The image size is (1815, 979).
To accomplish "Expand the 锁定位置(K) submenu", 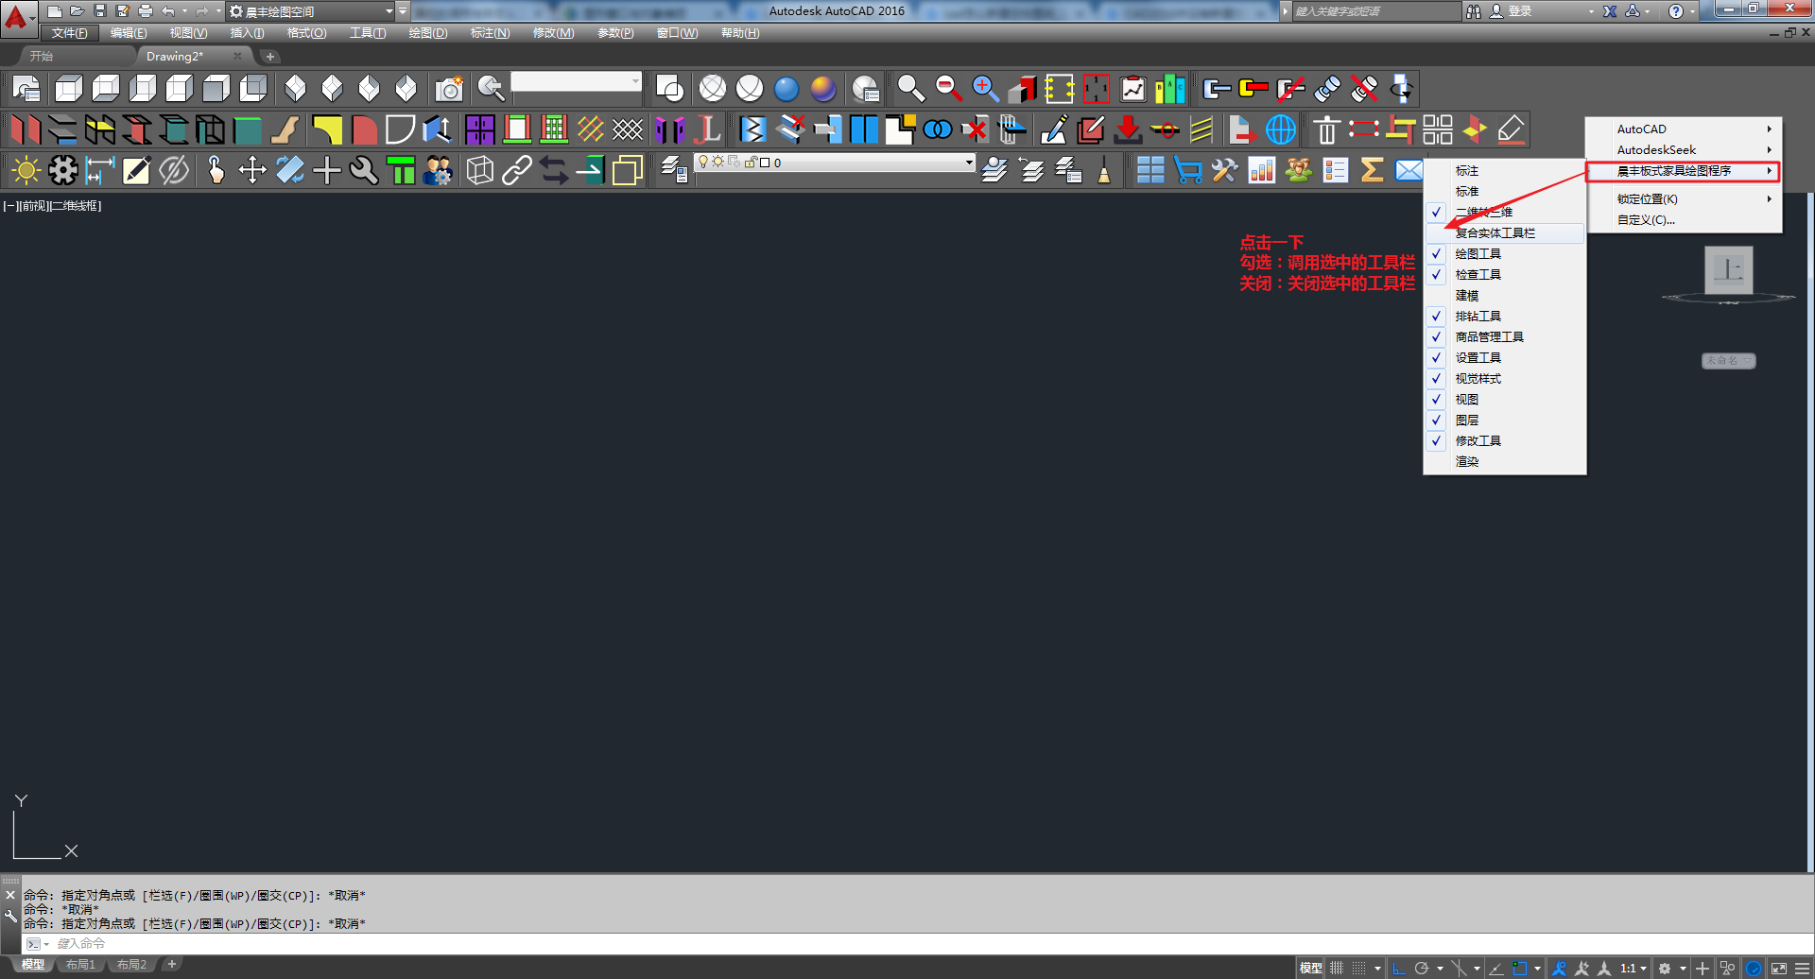I will (1684, 199).
